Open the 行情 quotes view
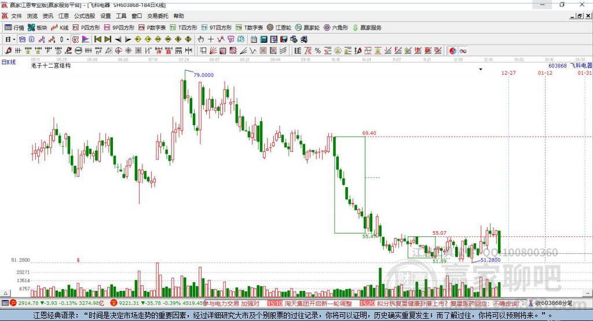 click(14, 28)
